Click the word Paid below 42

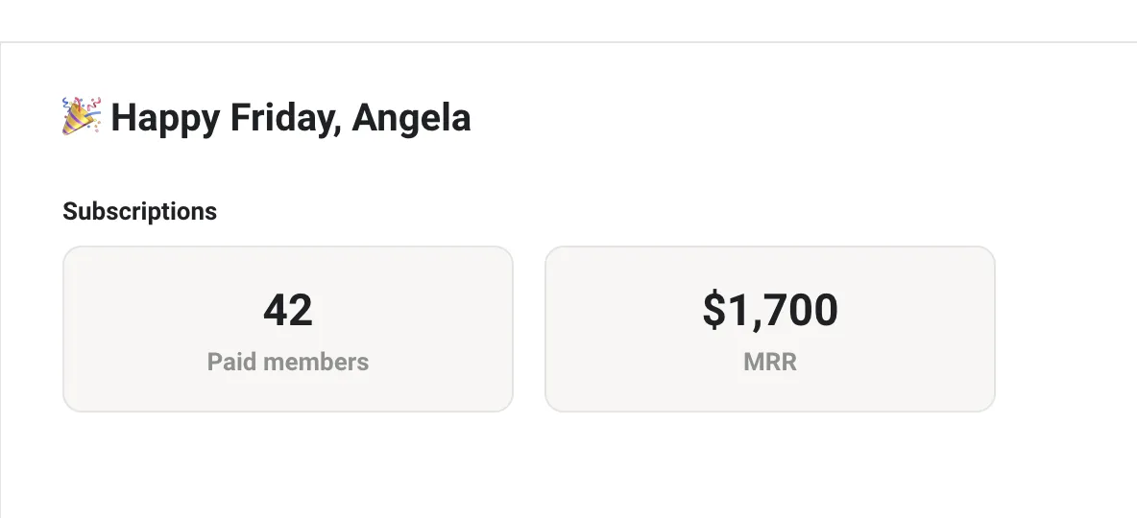click(x=228, y=362)
